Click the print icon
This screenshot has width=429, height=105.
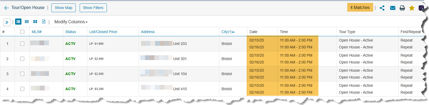click(x=402, y=8)
